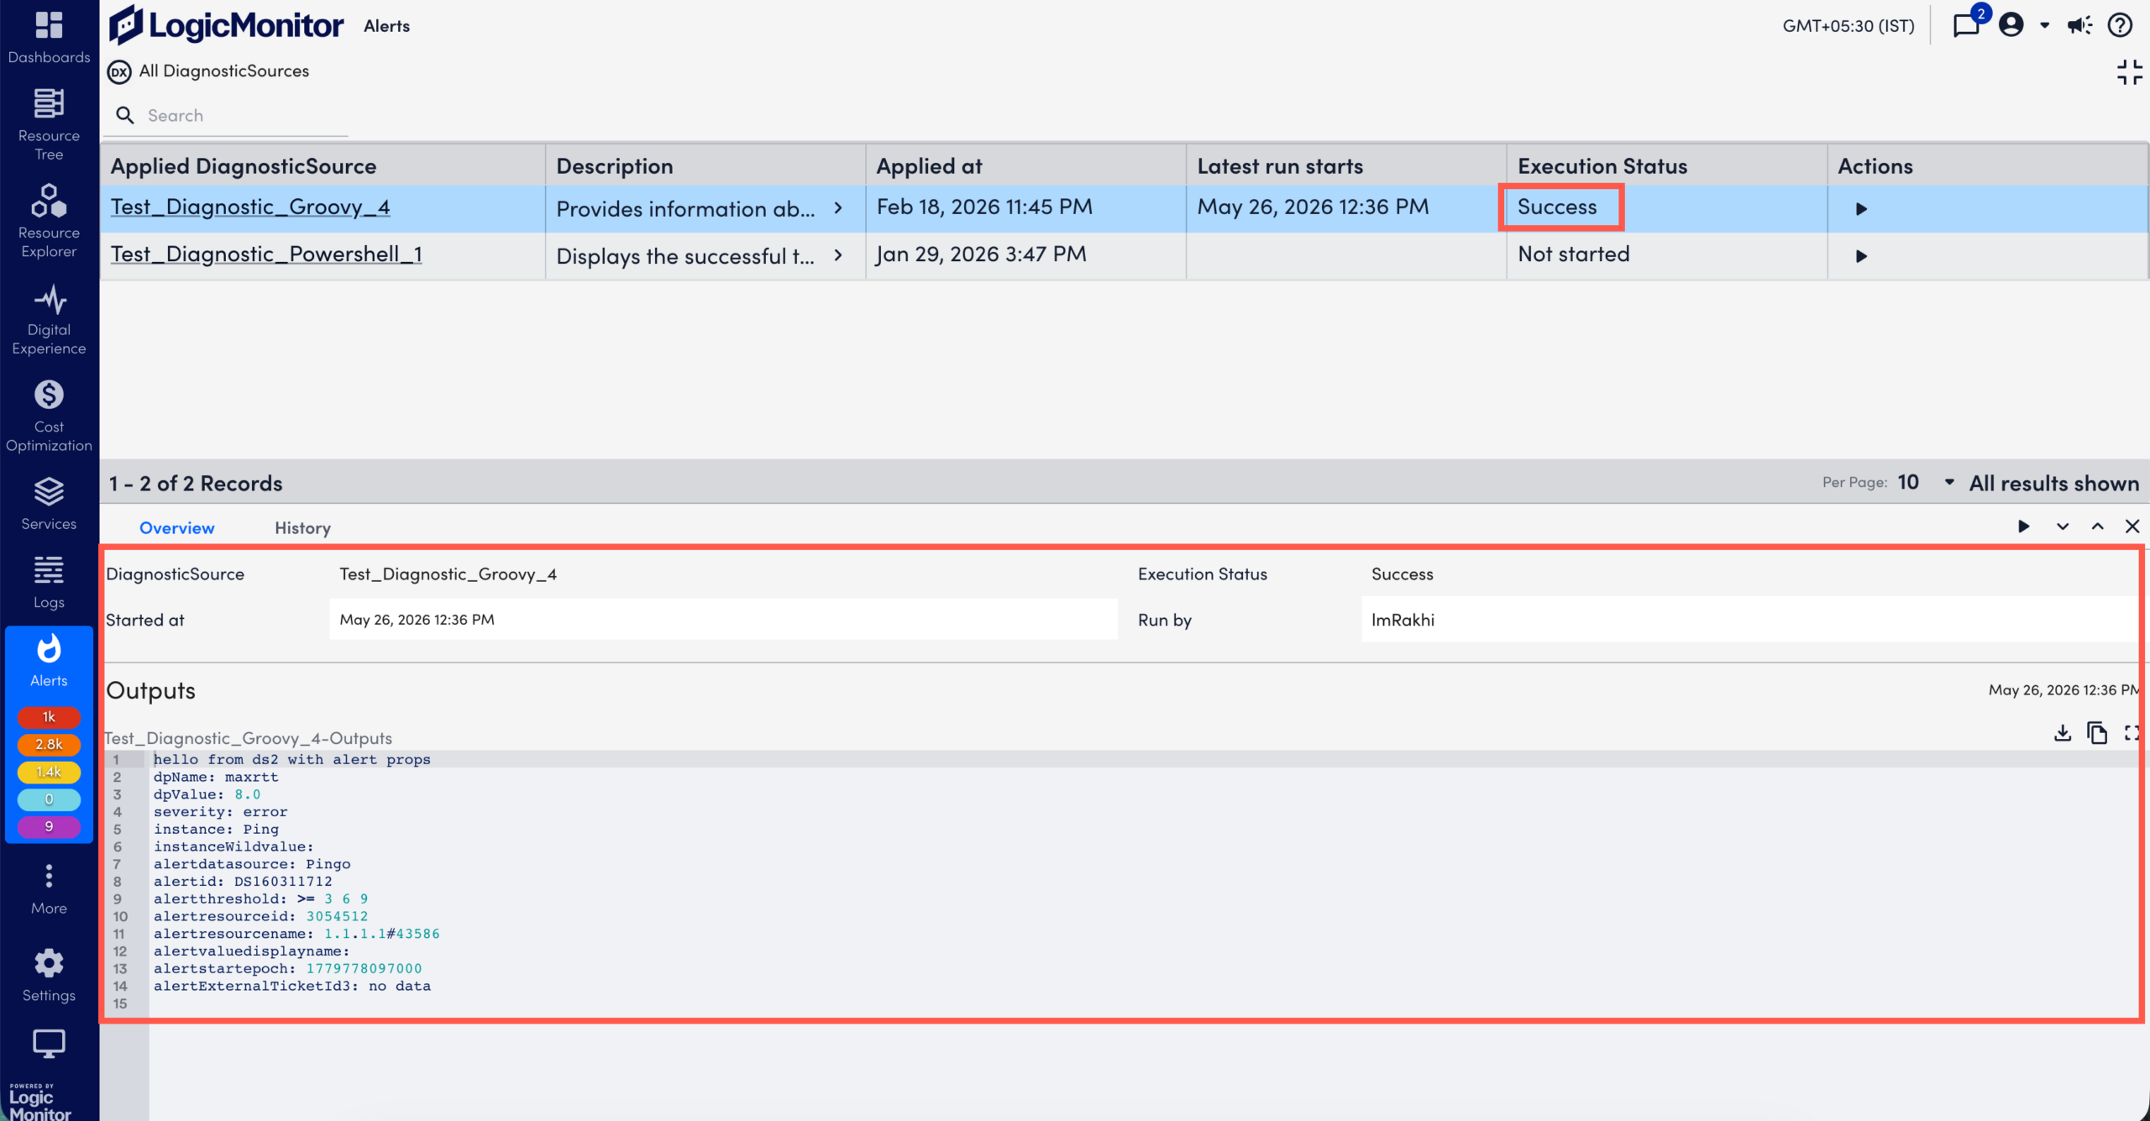Screen dimensions: 2150x1121
Task: Copy outputs to clipboard
Action: 2097,733
